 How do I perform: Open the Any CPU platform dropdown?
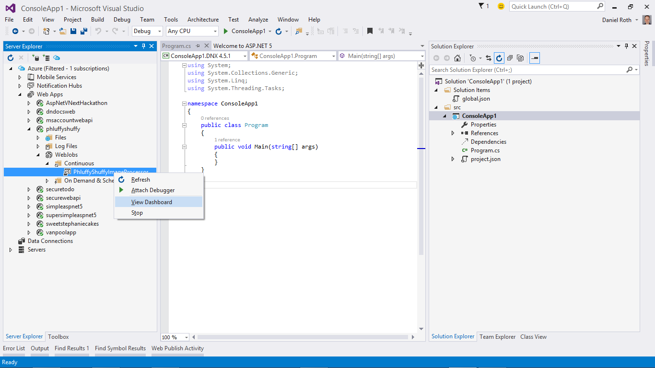pyautogui.click(x=192, y=31)
